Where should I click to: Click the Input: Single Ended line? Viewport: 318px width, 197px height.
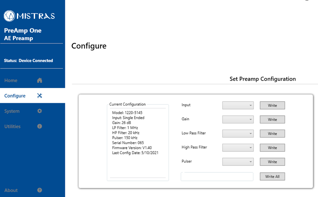pyautogui.click(x=128, y=118)
